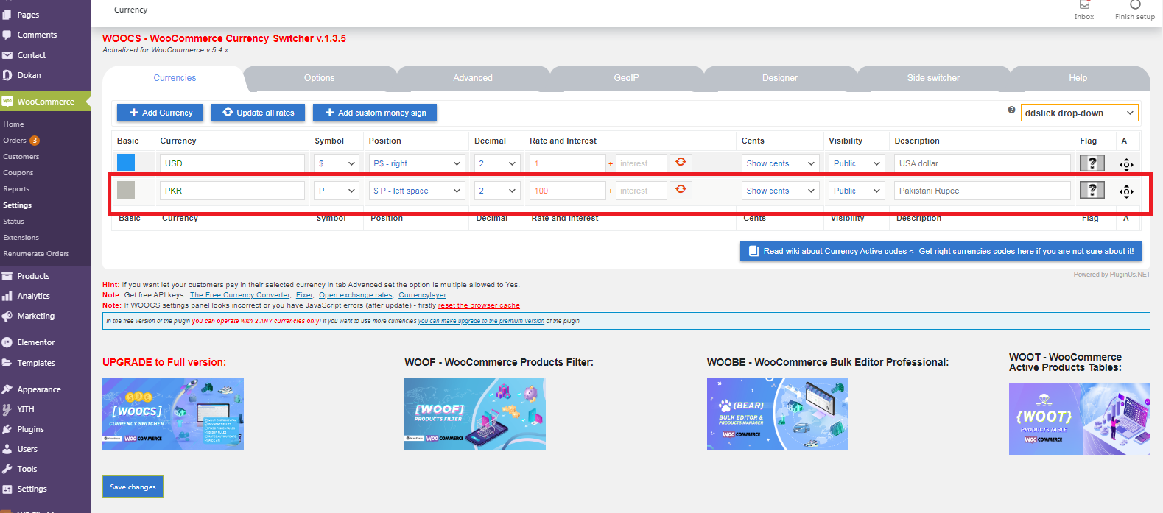Switch to Advanced tab
Image resolution: width=1163 pixels, height=513 pixels.
point(473,78)
